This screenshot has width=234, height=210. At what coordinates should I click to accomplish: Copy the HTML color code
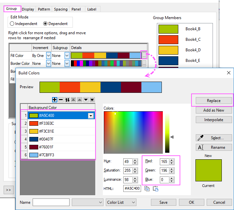click(147, 189)
